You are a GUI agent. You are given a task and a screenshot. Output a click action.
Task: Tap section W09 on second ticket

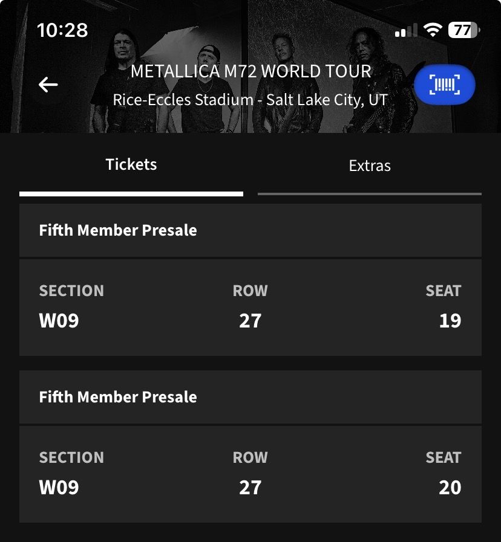pos(59,488)
